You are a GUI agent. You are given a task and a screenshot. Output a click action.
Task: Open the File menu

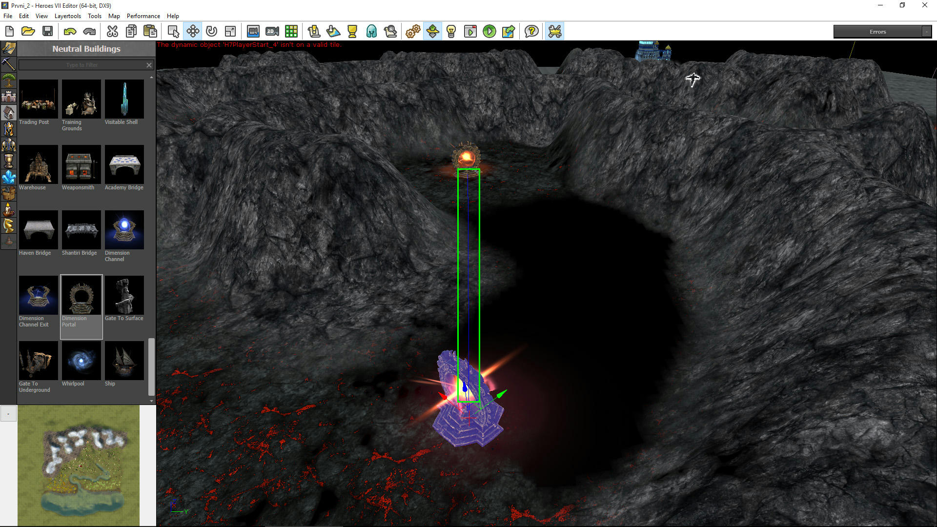click(8, 16)
